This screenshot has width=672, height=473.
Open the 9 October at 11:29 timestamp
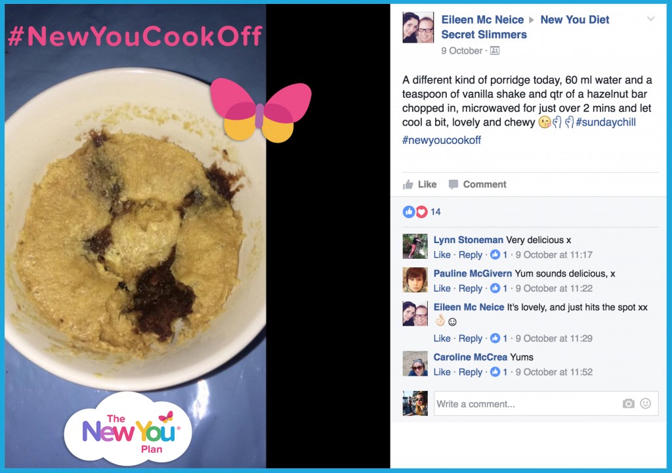554,338
